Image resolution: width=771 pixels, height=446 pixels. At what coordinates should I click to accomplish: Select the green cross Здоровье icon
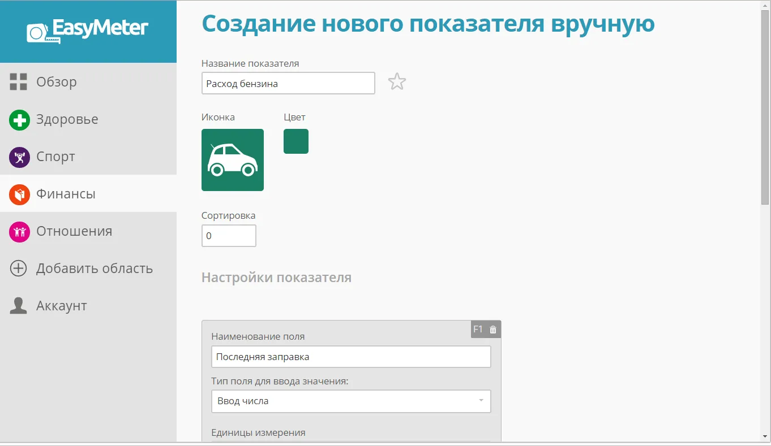[18, 119]
